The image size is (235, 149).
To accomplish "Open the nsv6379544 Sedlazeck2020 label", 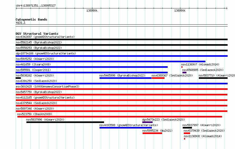I will click(36, 103).
